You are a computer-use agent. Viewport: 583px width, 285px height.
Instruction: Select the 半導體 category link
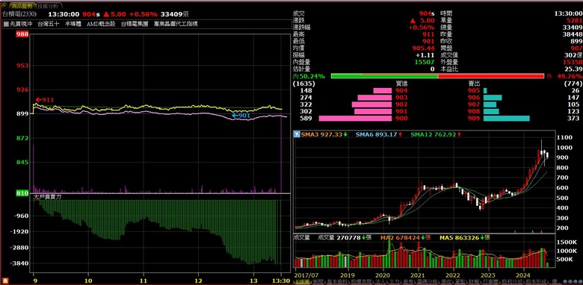(73, 24)
